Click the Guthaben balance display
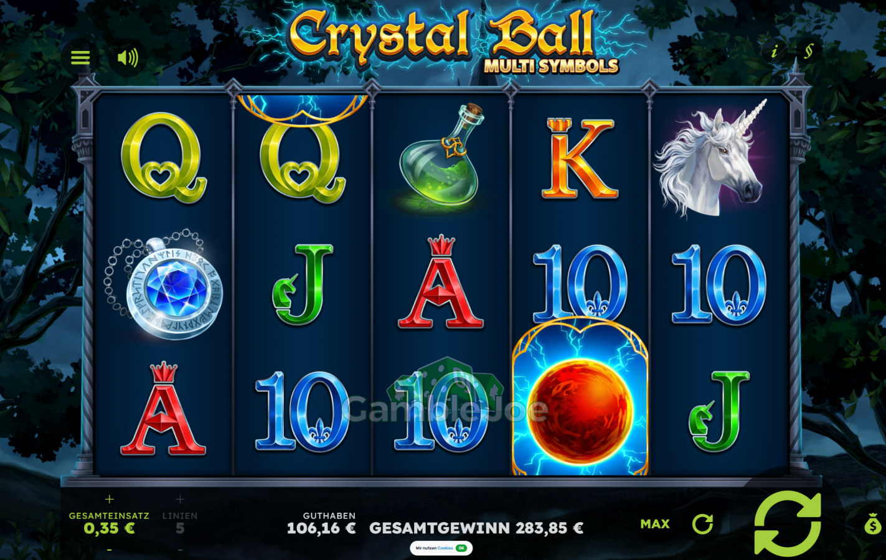This screenshot has height=560, width=886. 322,523
